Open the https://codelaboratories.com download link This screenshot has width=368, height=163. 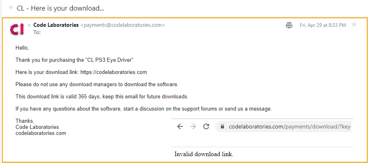pyautogui.click(x=113, y=72)
